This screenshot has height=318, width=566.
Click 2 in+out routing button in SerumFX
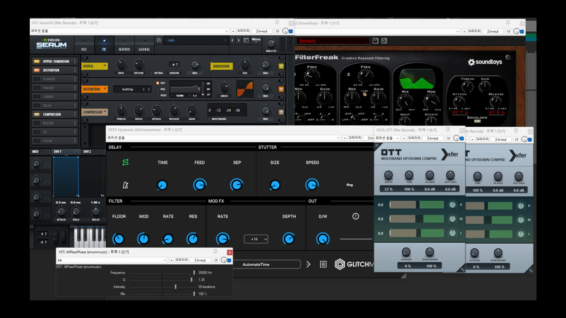(262, 31)
